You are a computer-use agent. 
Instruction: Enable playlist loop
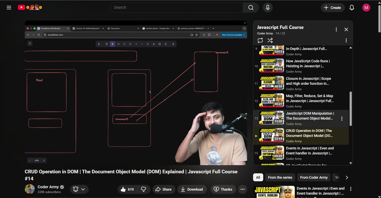coord(260,40)
